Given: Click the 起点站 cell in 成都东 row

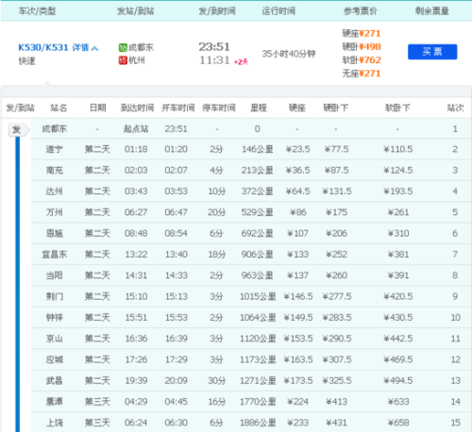Looking at the screenshot, I should pos(136,129).
